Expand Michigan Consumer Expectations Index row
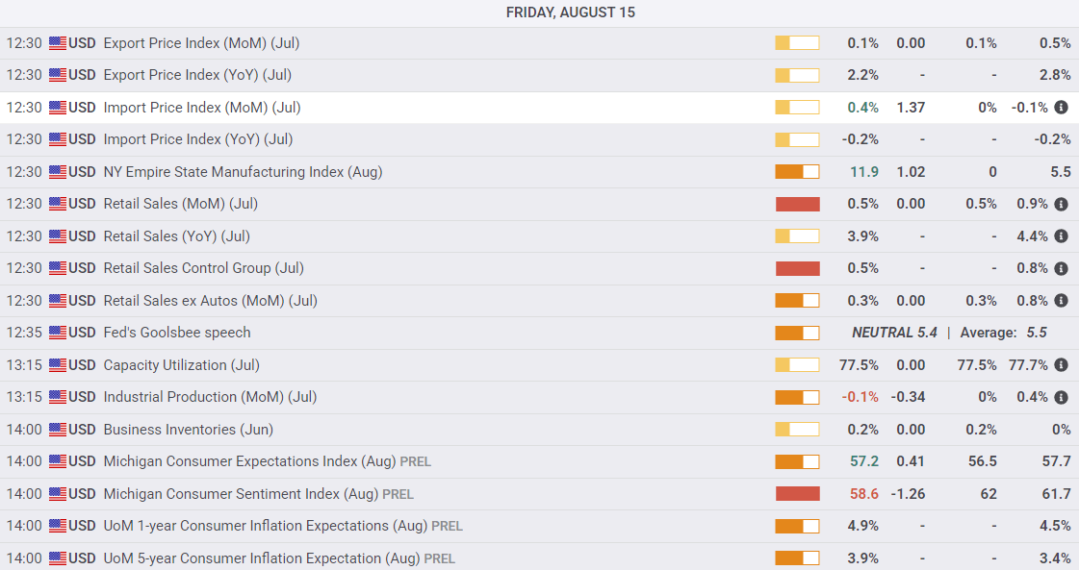The image size is (1079, 570). tap(539, 461)
